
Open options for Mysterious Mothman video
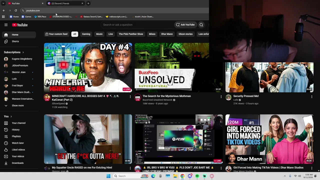coord(221,96)
